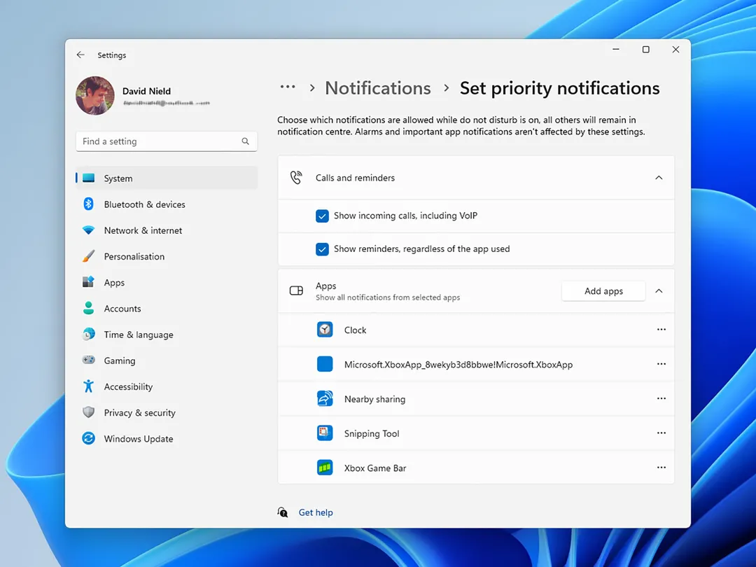Viewport: 756px width, 567px height.
Task: Click the Xbox Game Bar icon
Action: [x=325, y=468]
